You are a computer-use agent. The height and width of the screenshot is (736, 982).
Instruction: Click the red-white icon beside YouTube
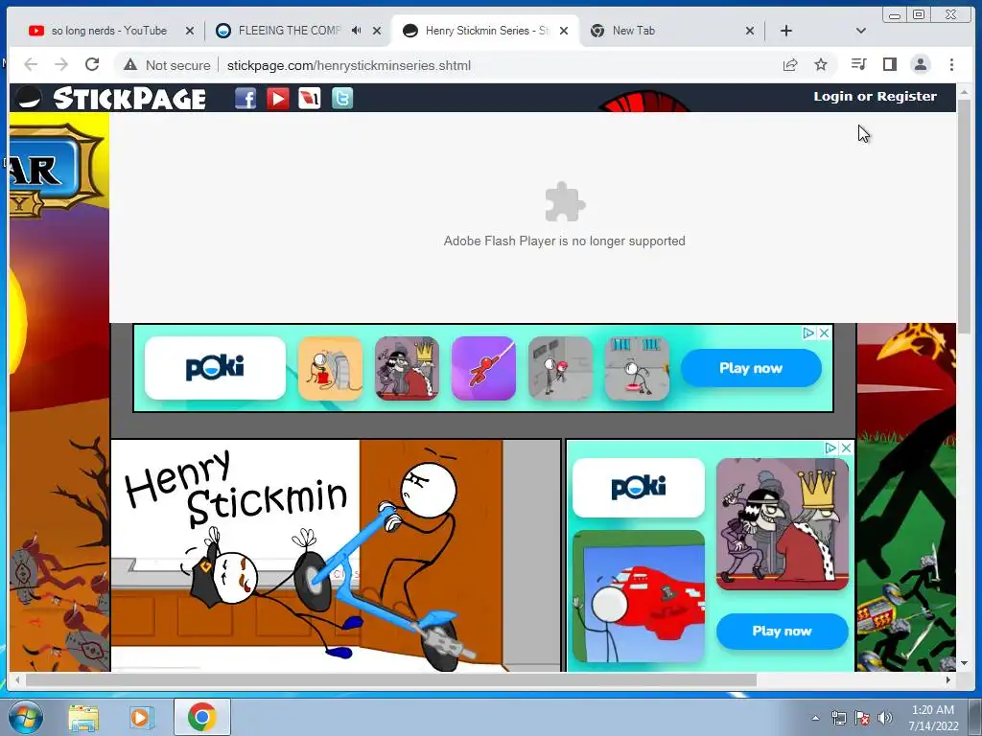pyautogui.click(x=310, y=99)
